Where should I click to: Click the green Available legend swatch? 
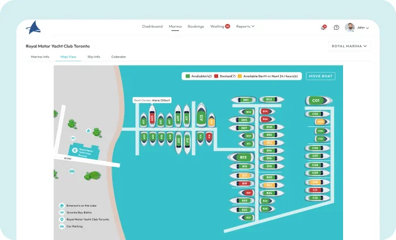coord(188,76)
